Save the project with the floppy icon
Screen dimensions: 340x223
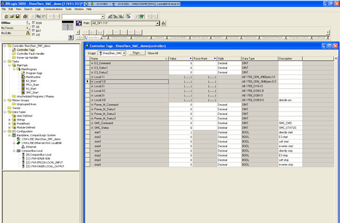(18, 16)
